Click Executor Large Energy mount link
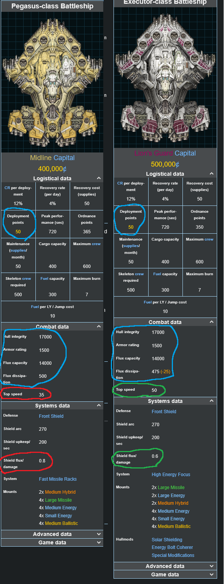The image size is (224, 584). [171, 496]
